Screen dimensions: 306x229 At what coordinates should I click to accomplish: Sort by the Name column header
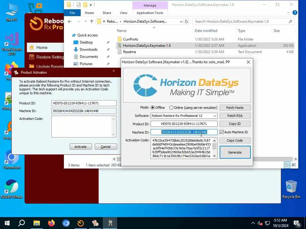[x=122, y=31]
